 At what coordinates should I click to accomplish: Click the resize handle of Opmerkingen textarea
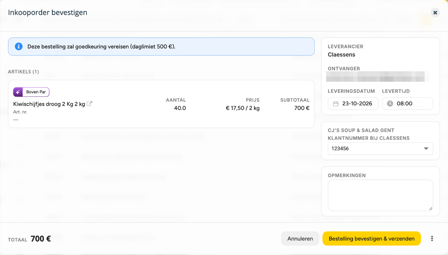point(430,209)
